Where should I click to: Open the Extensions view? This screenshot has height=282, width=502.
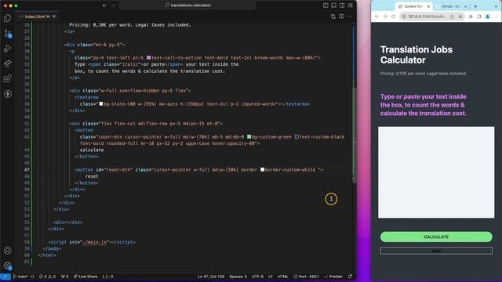pyautogui.click(x=7, y=78)
